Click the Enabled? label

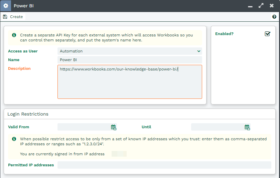click(224, 34)
